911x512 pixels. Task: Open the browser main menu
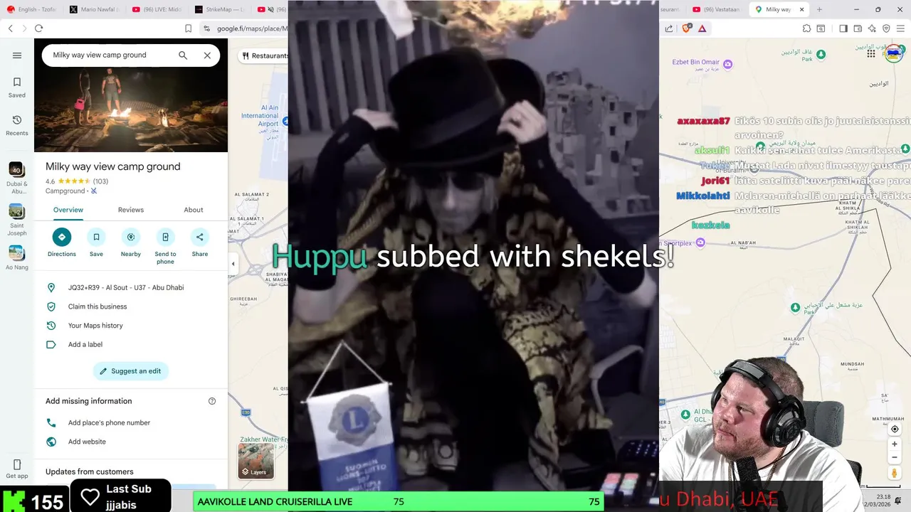click(x=901, y=28)
